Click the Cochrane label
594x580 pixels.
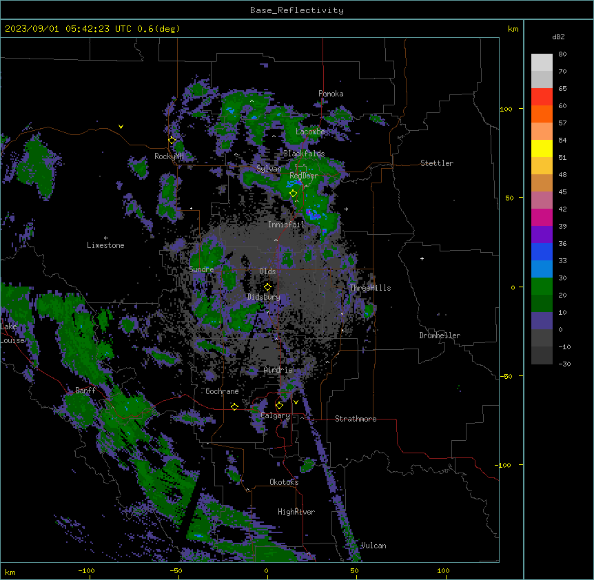pos(222,391)
